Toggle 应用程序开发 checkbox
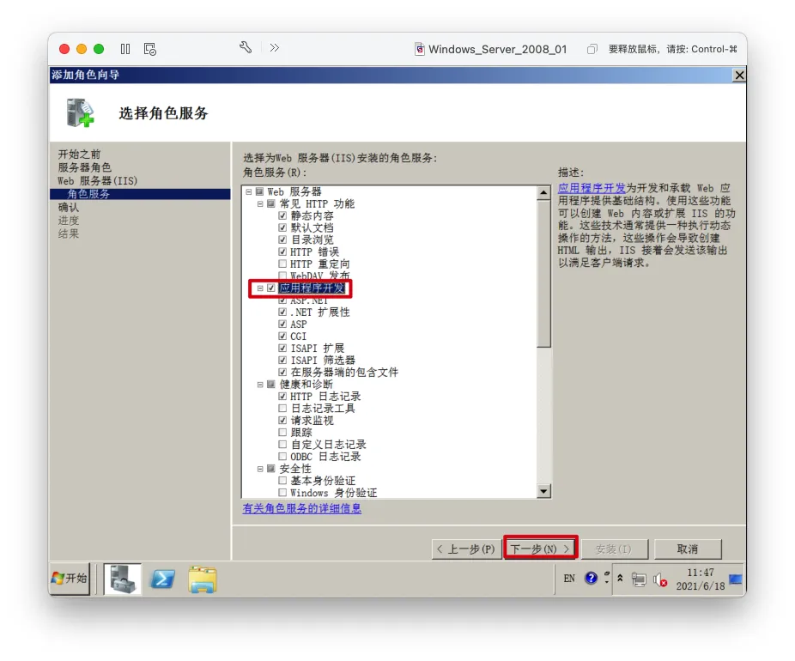Image resolution: width=795 pixels, height=661 pixels. [271, 288]
